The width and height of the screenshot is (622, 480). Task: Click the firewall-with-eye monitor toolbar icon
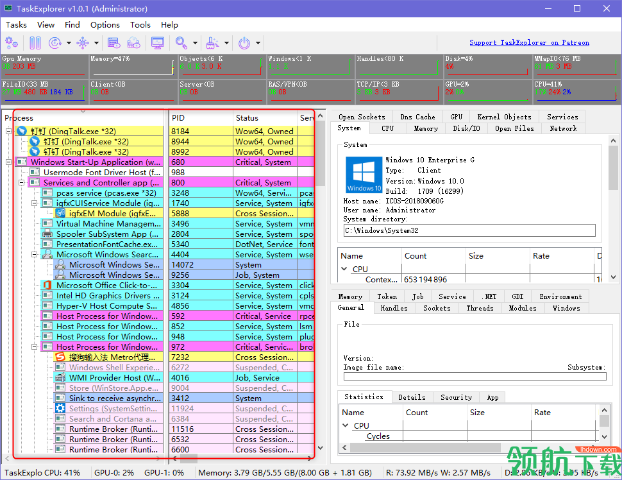tap(133, 42)
